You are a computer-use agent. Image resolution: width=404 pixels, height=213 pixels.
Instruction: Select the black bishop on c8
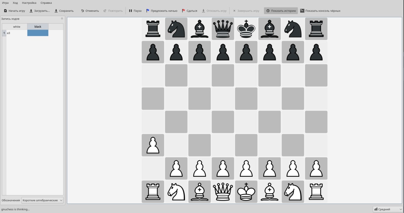[199, 29]
